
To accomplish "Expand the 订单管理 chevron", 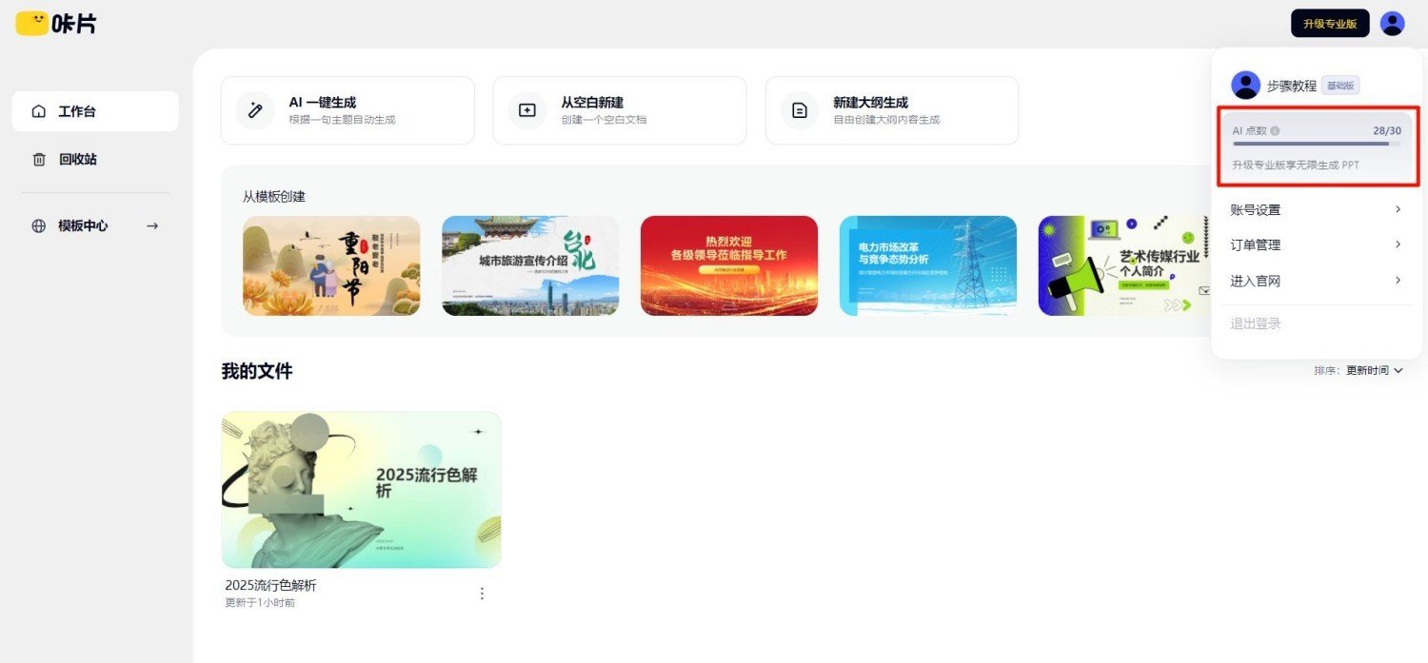I will (1398, 244).
